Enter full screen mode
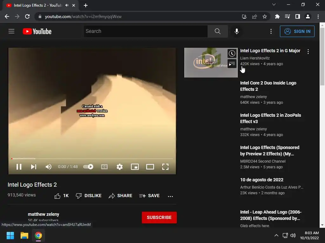This screenshot has width=325, height=243. click(x=165, y=166)
